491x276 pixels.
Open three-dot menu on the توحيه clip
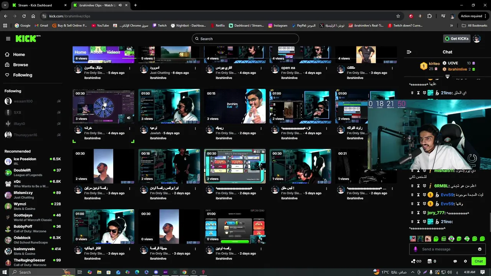[x=195, y=128]
